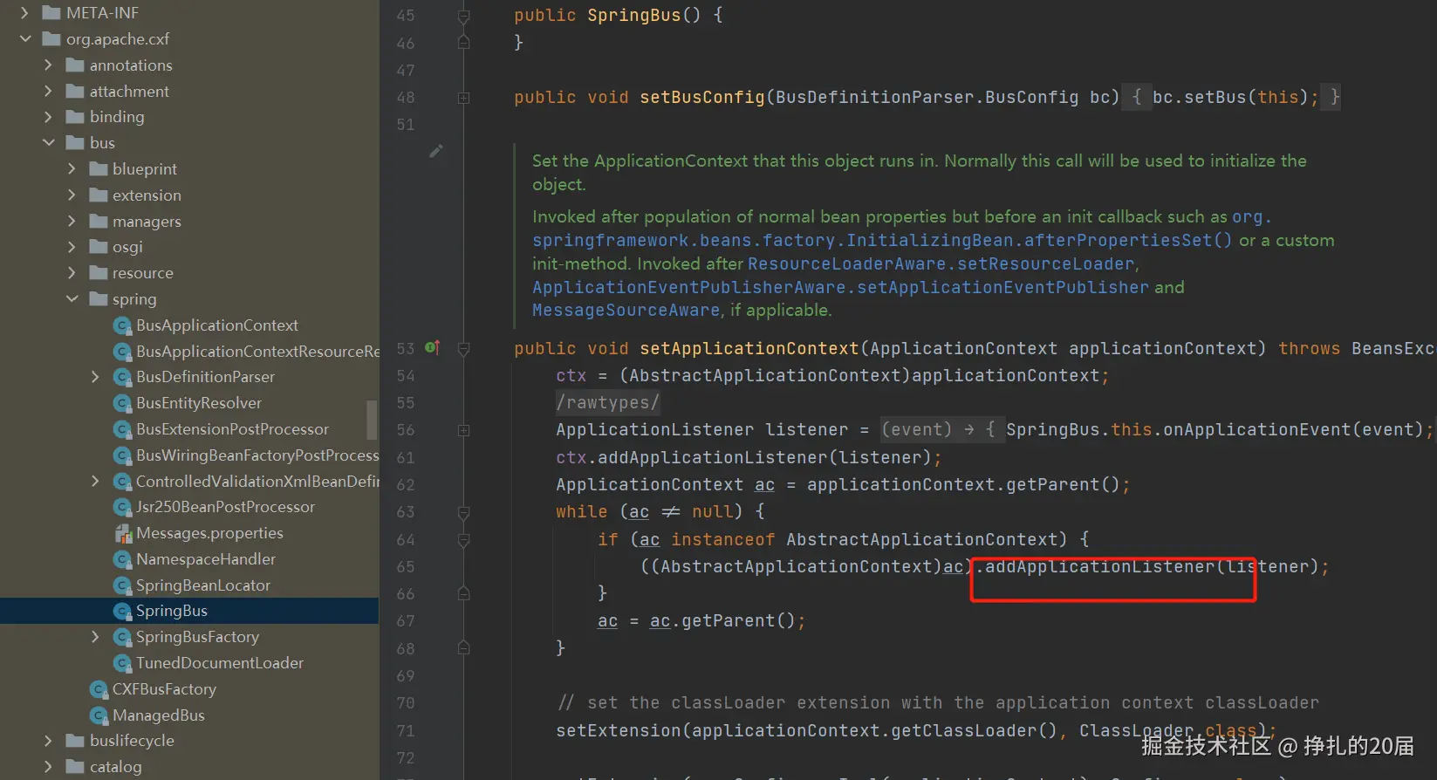This screenshot has height=780, width=1437.
Task: Click the properties file icon beside Messages.properties
Action: (122, 533)
